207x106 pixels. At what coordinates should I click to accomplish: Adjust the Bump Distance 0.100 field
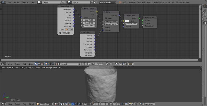(x=111, y=24)
